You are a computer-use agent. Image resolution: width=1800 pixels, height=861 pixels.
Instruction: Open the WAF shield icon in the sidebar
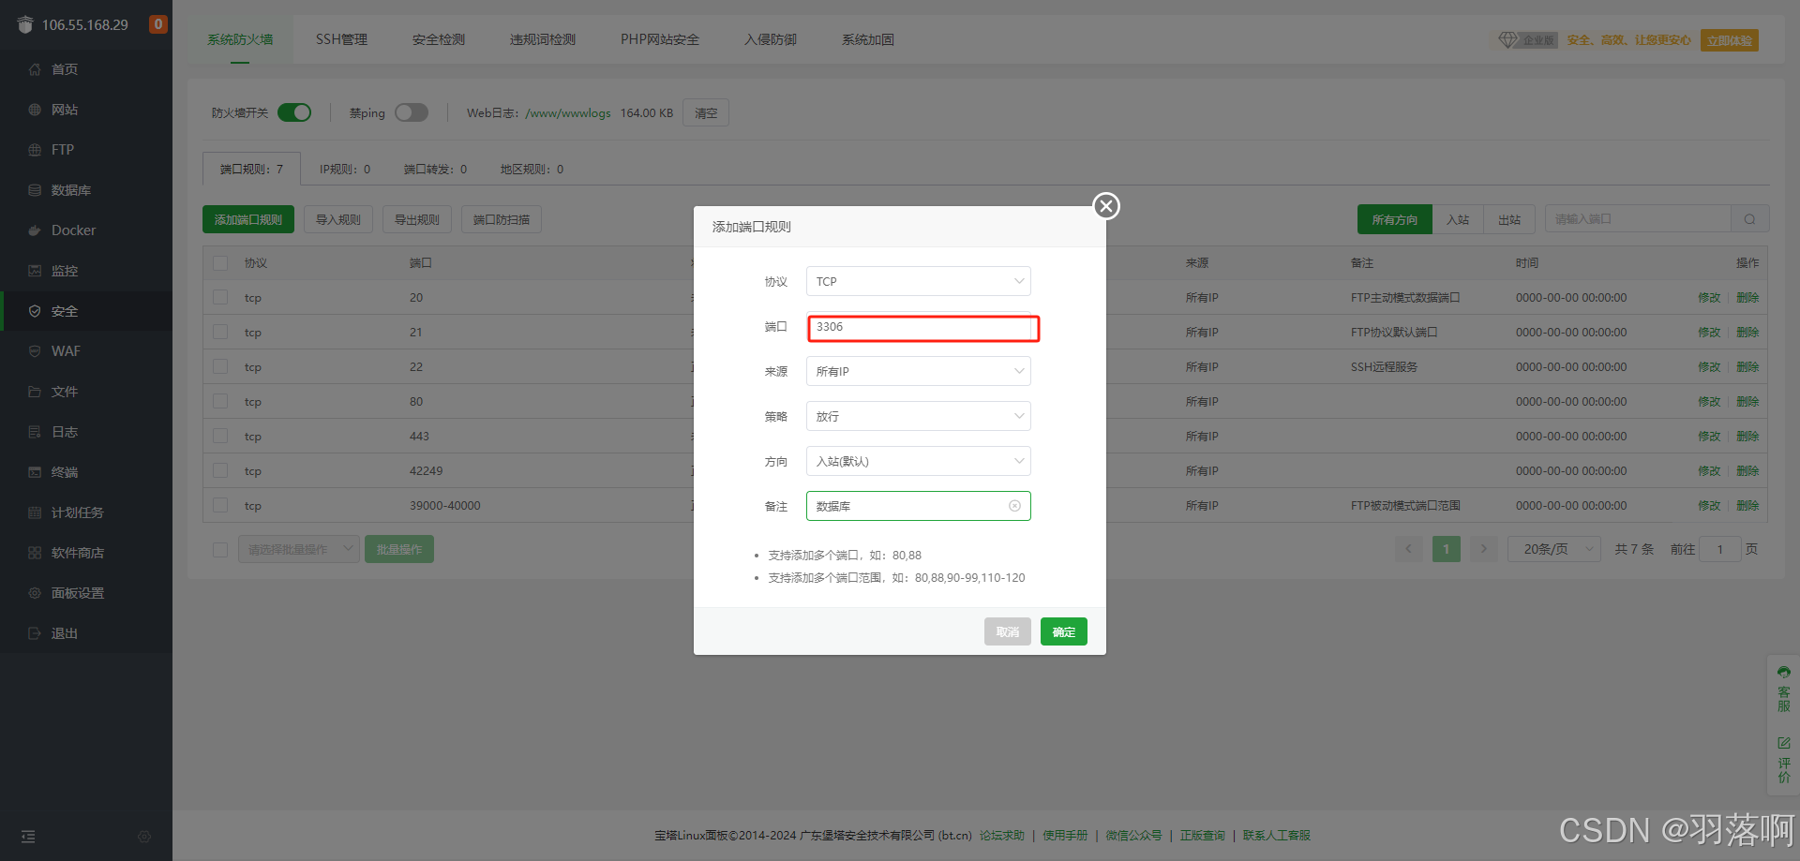(35, 351)
